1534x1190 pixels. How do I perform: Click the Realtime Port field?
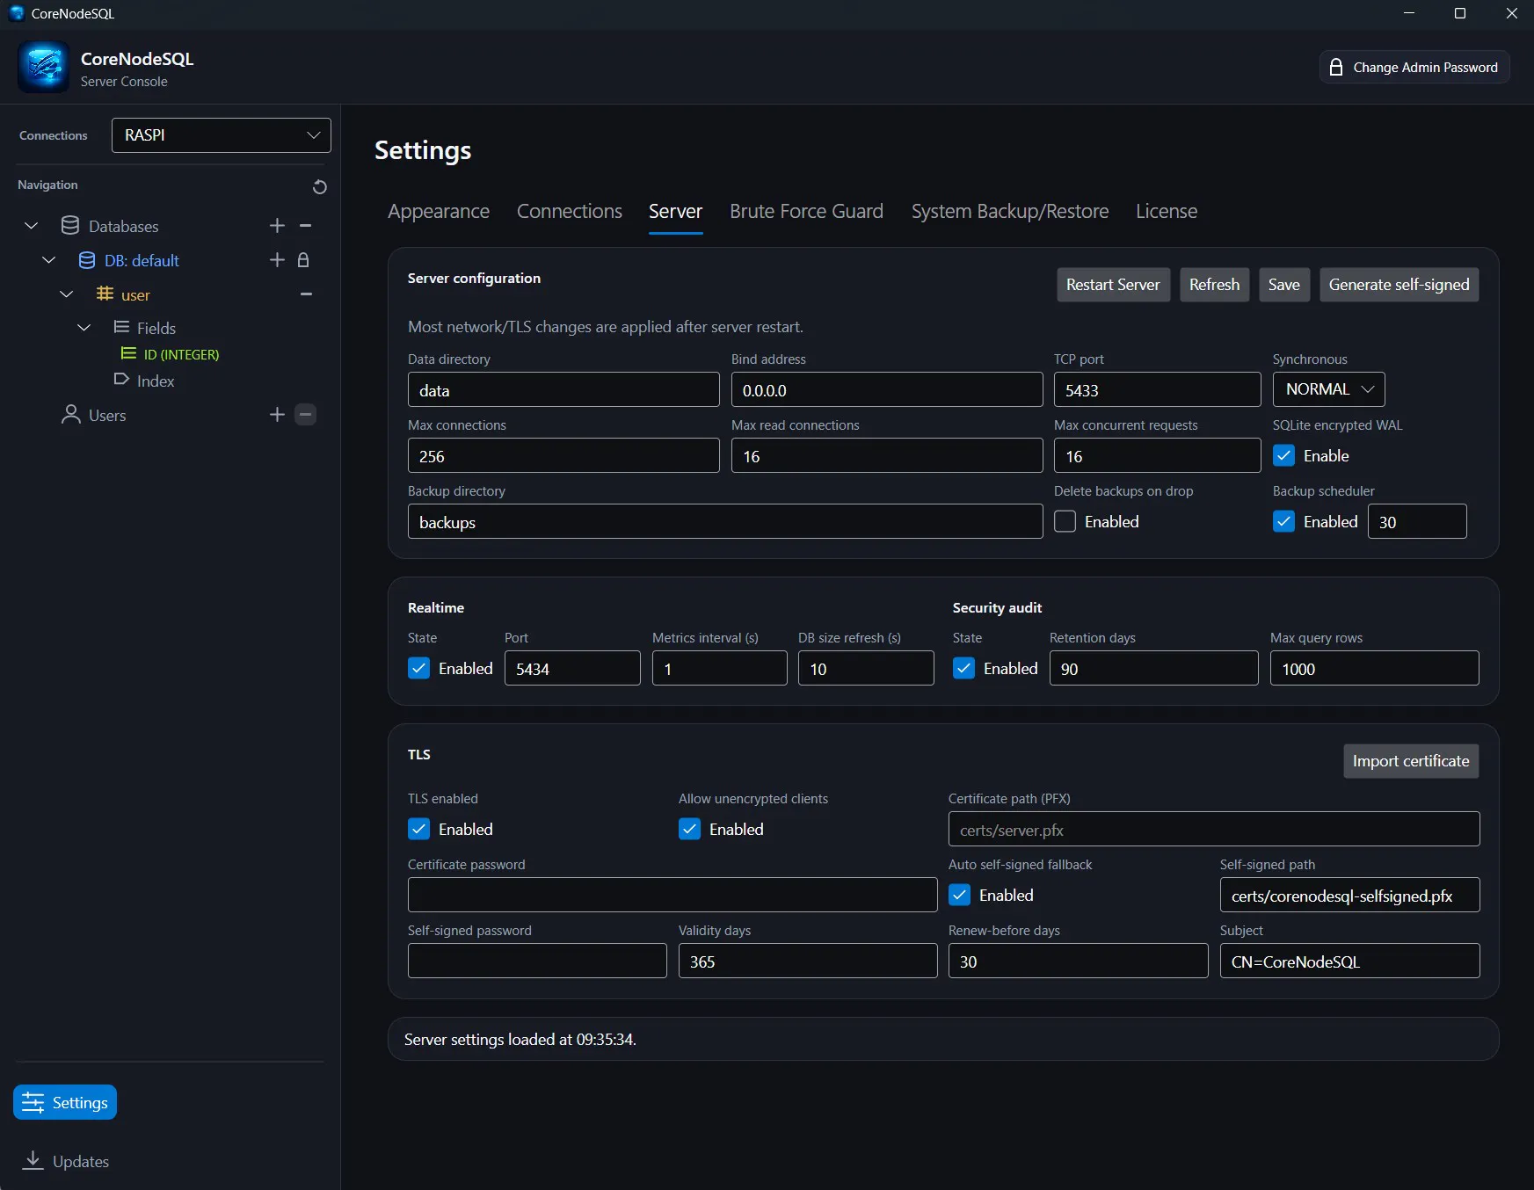572,668
